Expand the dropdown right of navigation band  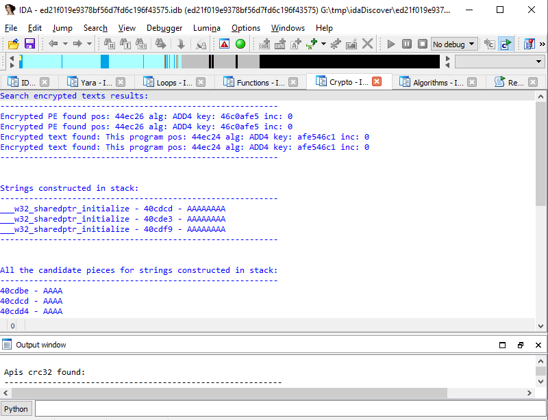click(538, 62)
